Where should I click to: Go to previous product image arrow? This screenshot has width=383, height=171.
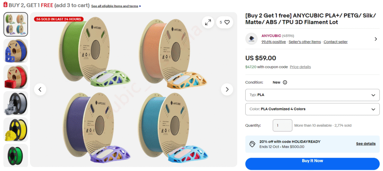pyautogui.click(x=40, y=89)
